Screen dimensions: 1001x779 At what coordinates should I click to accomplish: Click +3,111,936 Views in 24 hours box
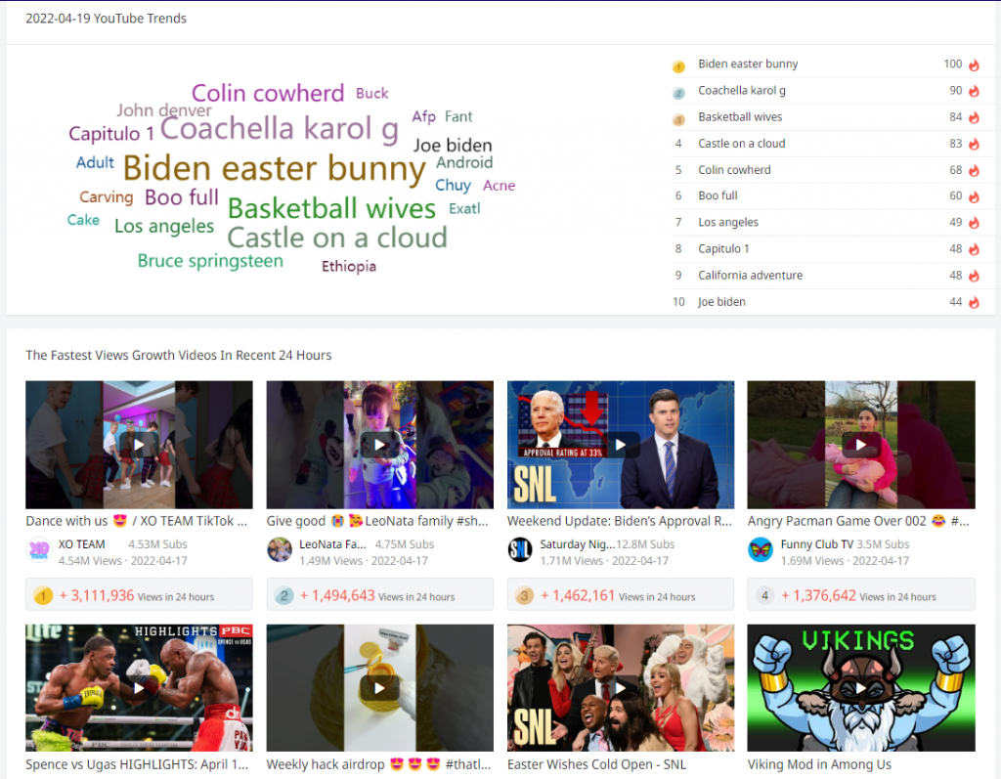click(x=139, y=594)
